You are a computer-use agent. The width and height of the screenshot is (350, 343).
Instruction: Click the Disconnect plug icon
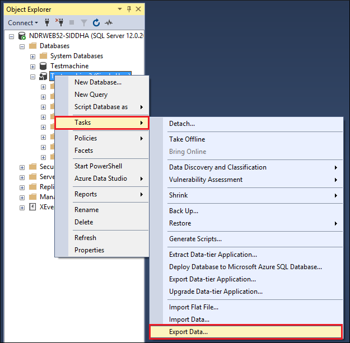tap(58, 23)
